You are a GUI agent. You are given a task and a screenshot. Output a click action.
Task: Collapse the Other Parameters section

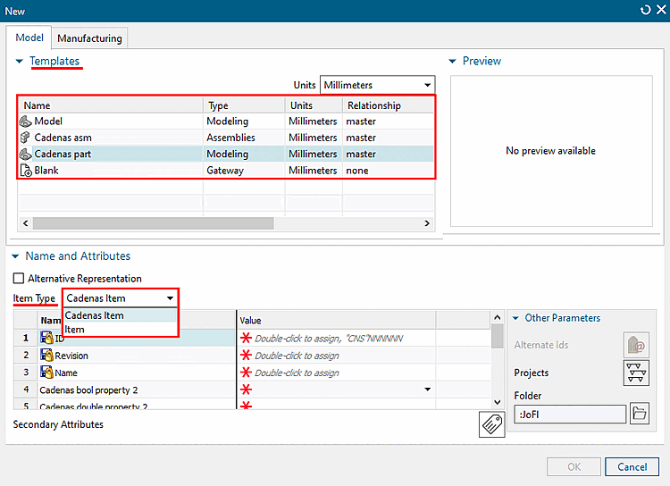coord(515,318)
